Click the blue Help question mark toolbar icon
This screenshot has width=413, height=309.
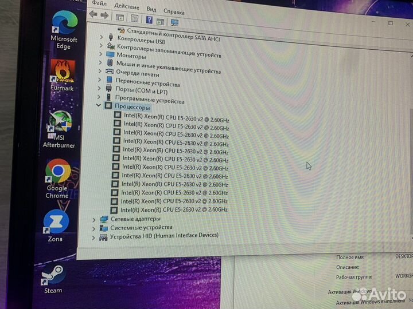click(x=149, y=19)
